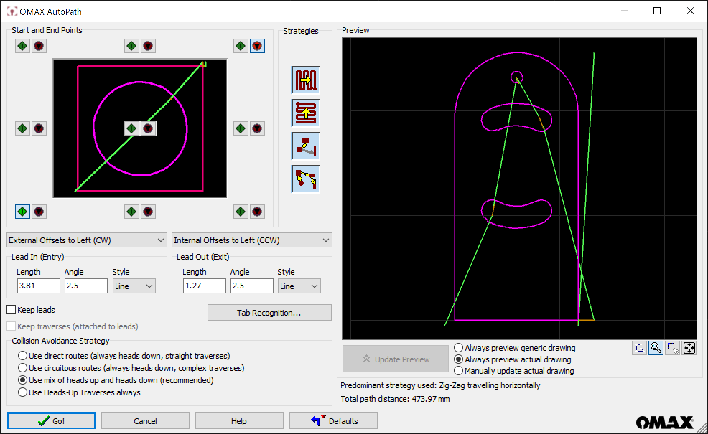708x434 pixels.
Task: Set red end point at bottom-right corner
Action: [257, 212]
